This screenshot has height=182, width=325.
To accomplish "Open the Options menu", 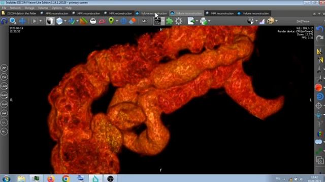I will [56, 8].
